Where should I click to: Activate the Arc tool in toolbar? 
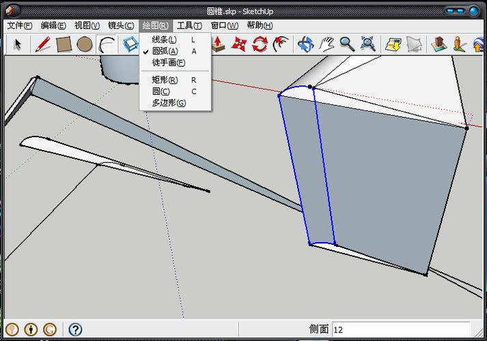click(107, 44)
